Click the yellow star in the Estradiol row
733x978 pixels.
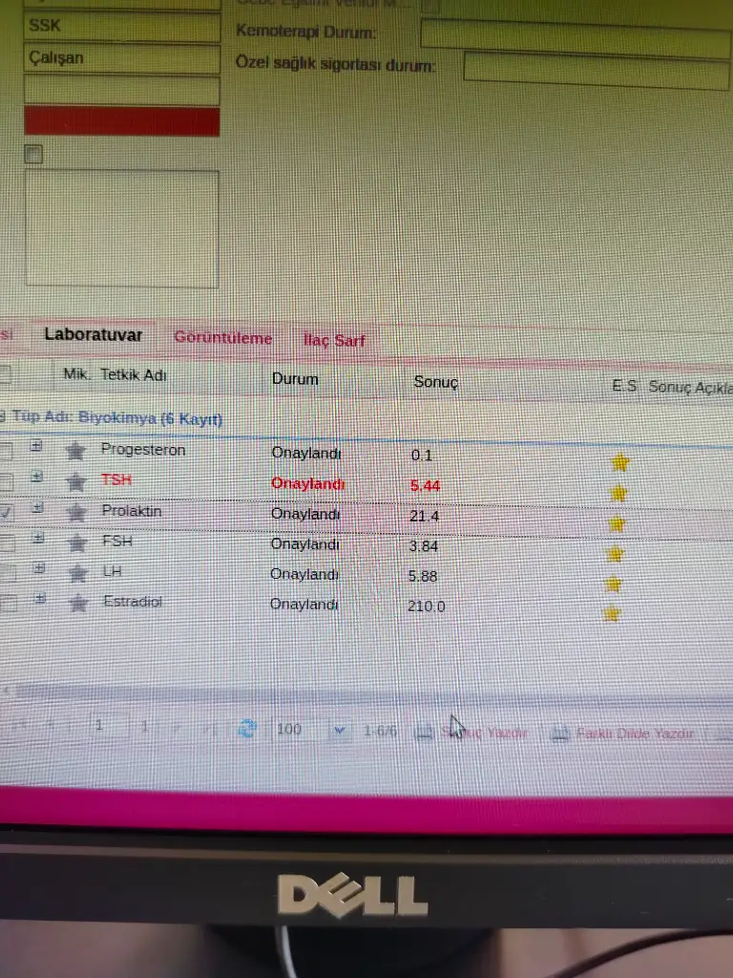tap(613, 613)
